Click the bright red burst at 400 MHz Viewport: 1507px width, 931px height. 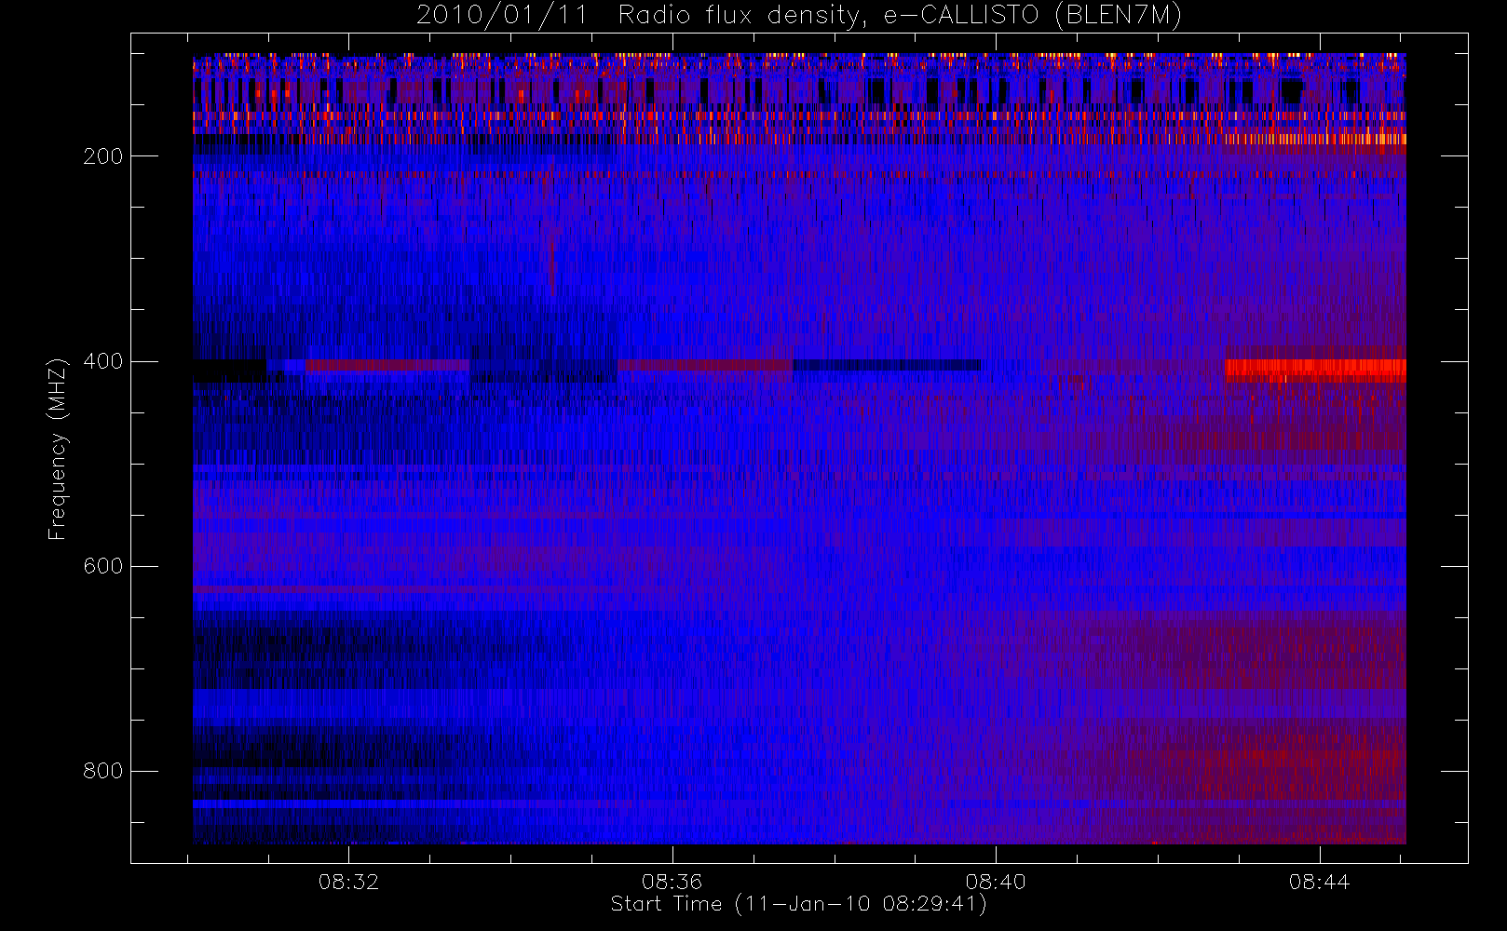click(x=1315, y=371)
